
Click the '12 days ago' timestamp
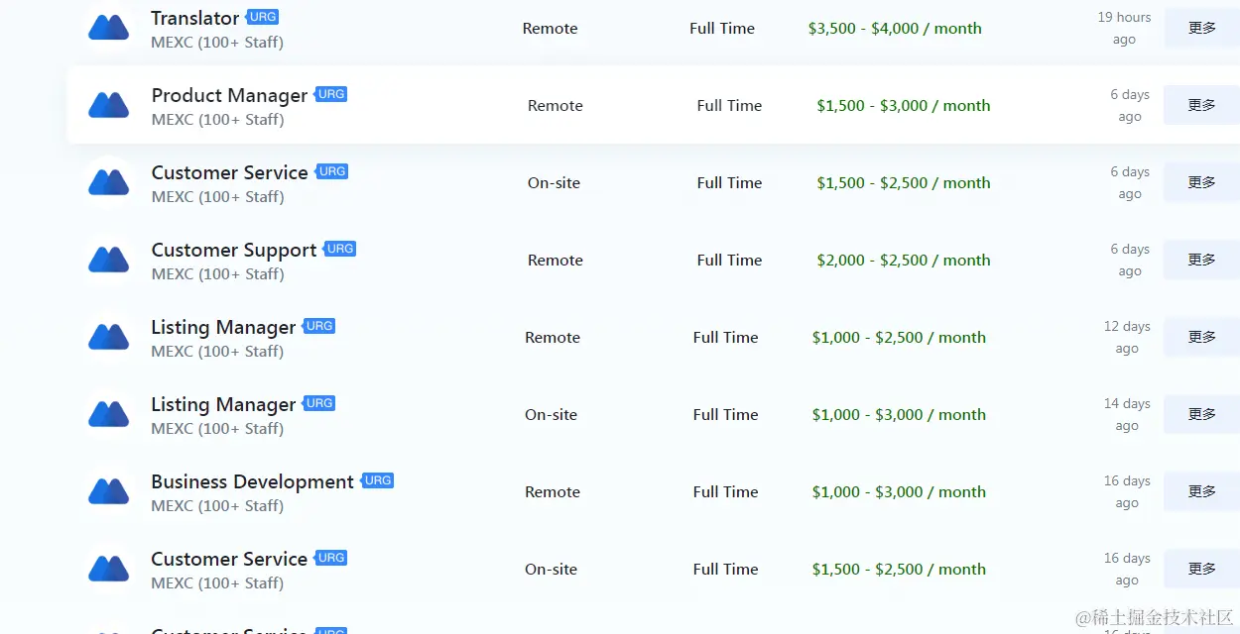(1127, 338)
